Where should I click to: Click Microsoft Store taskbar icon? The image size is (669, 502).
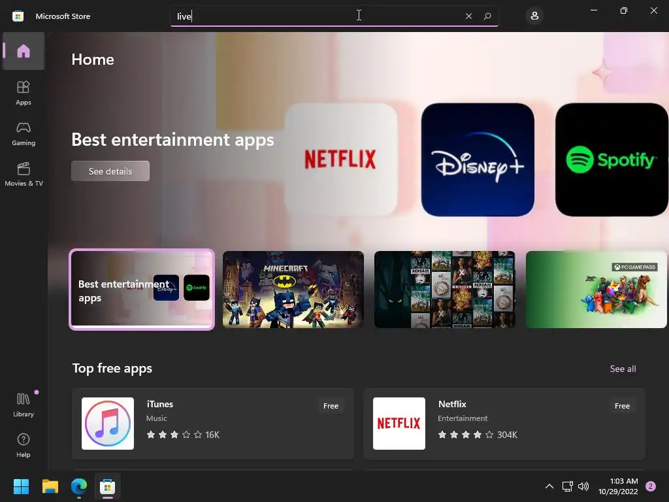pos(108,486)
